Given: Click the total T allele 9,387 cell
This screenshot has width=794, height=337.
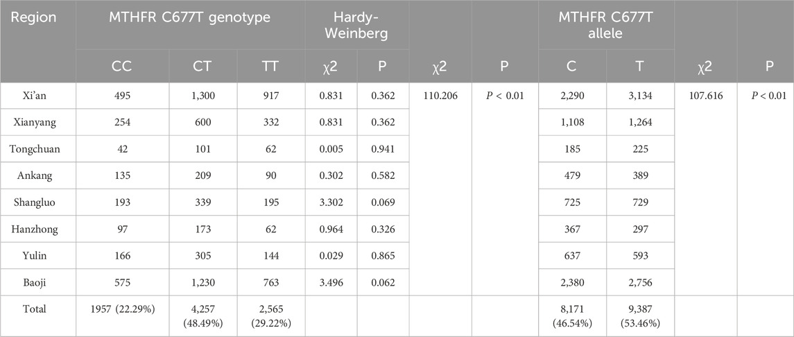Looking at the screenshot, I should pos(639,315).
